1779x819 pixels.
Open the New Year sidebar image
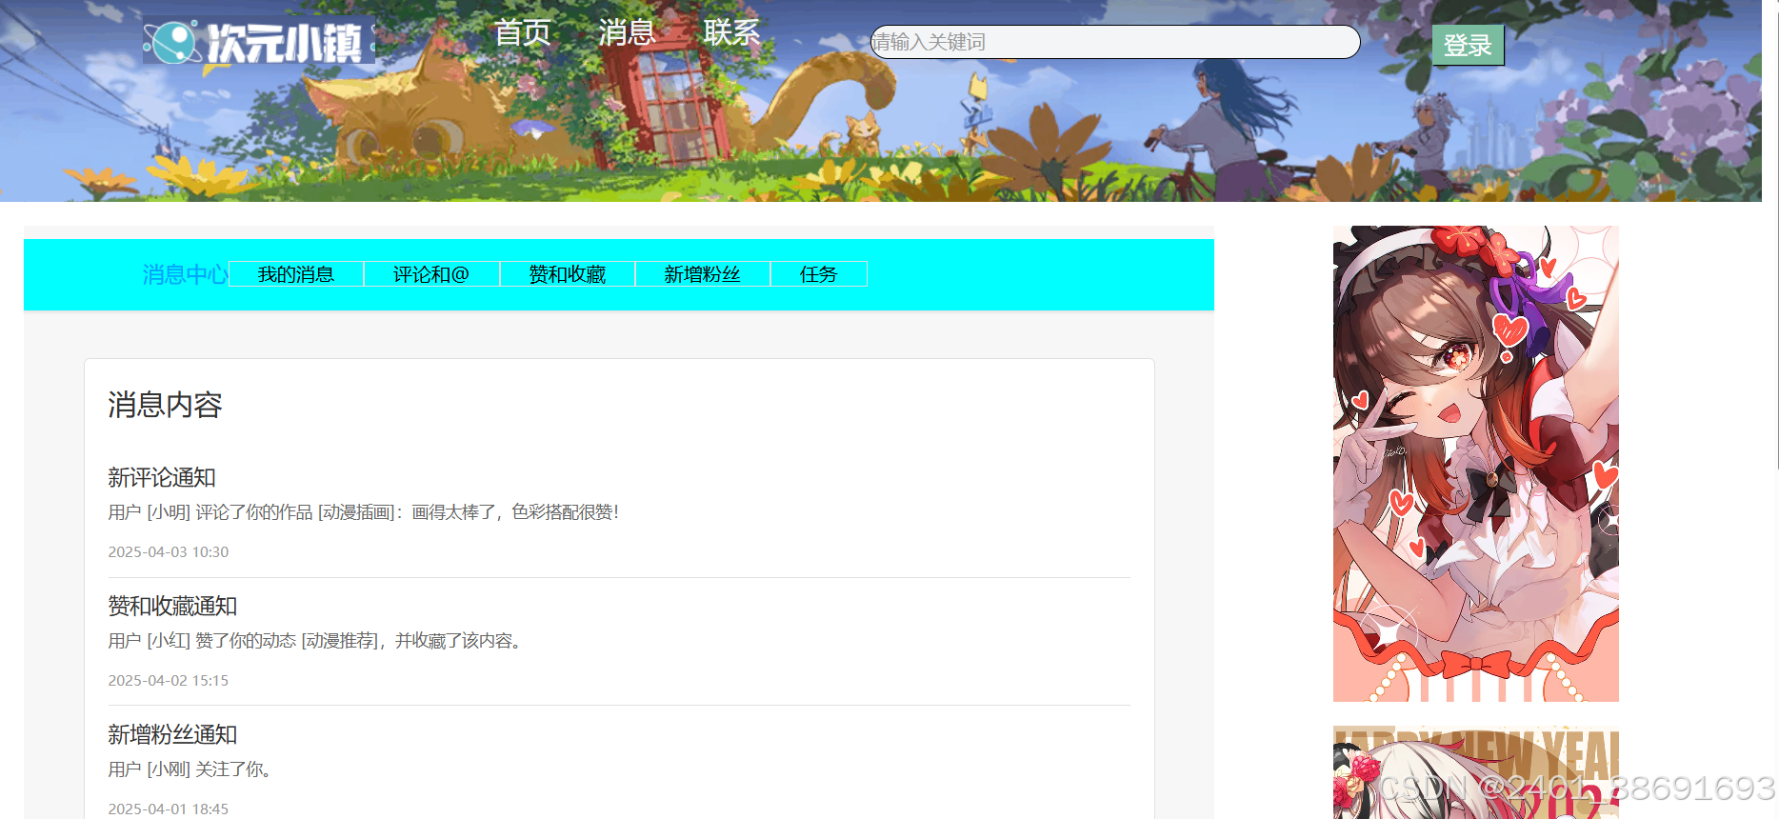click(1476, 772)
